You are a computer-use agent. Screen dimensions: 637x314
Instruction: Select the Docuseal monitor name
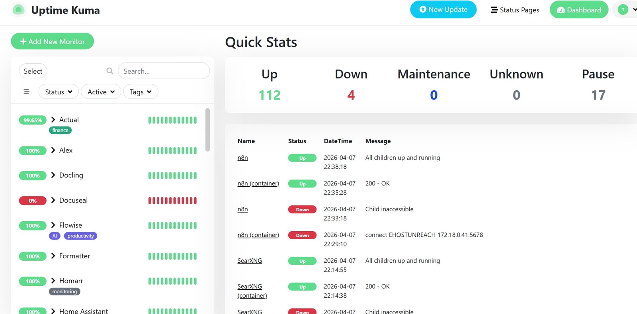[73, 200]
